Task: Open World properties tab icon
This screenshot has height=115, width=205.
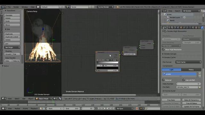Action: tap(178, 27)
